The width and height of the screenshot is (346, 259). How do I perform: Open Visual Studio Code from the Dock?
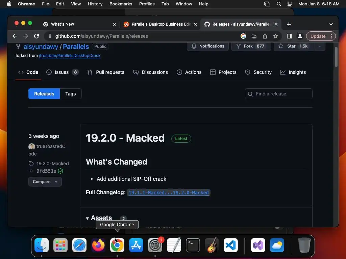231,245
